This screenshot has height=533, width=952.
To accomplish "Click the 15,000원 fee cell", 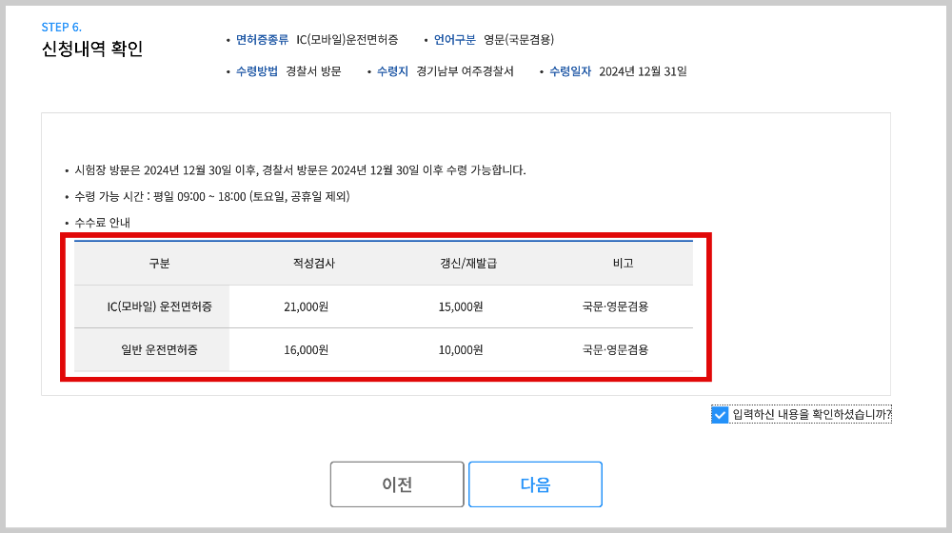I will click(460, 306).
